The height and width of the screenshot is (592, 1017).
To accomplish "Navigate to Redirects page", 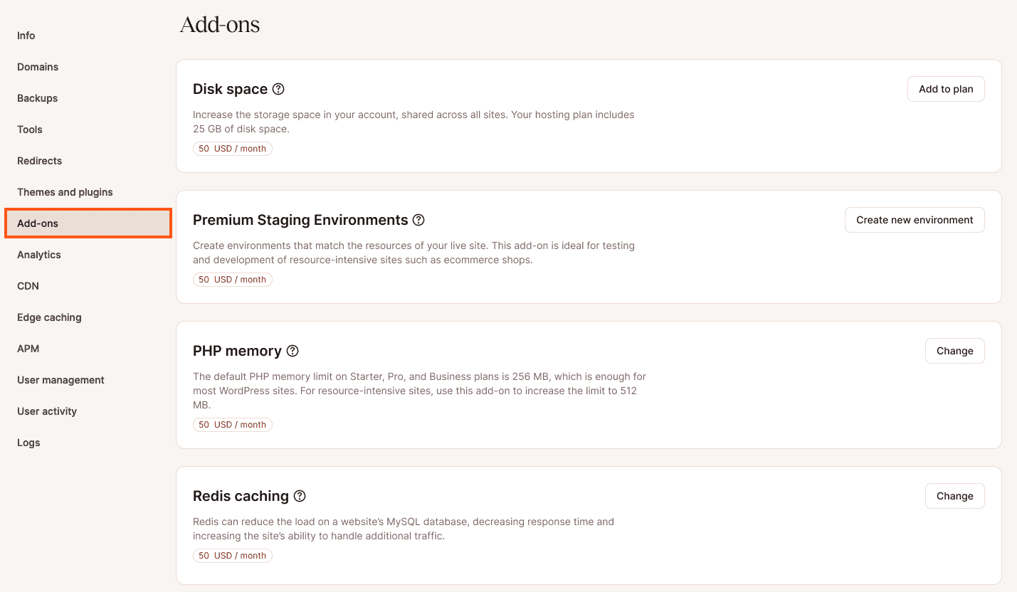I will click(40, 161).
